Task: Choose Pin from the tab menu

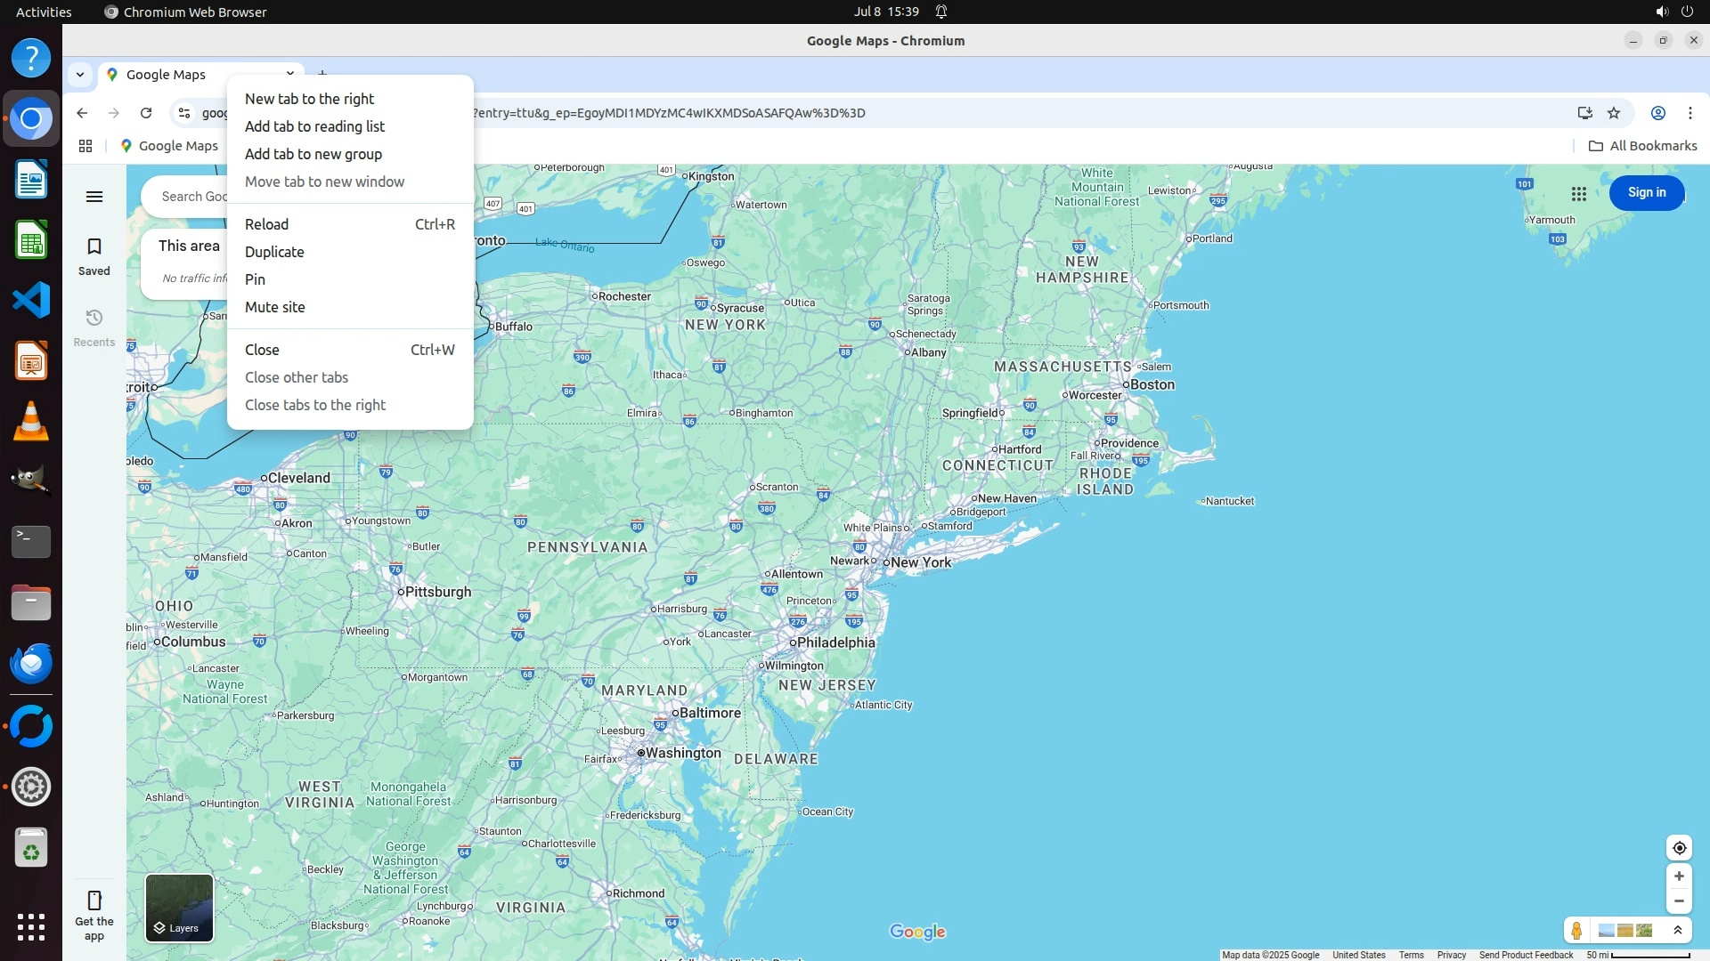Action: 255,279
